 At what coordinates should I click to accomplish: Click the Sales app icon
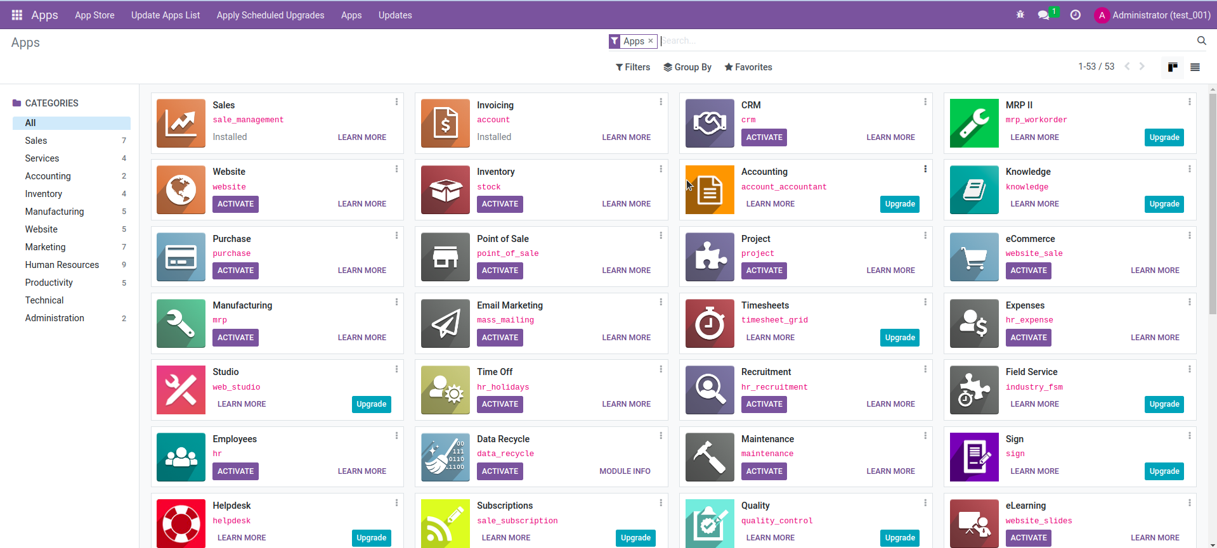[x=181, y=123]
